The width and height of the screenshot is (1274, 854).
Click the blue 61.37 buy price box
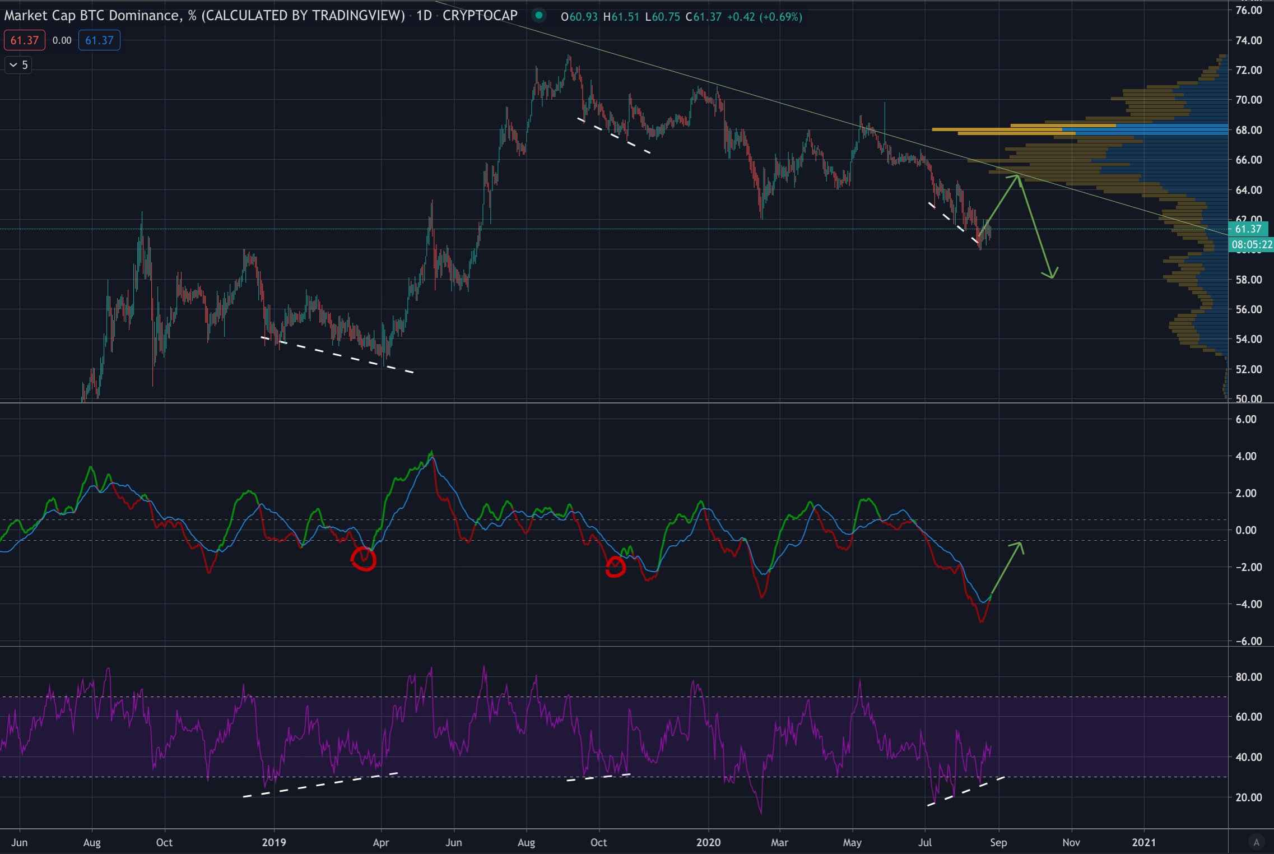click(99, 40)
